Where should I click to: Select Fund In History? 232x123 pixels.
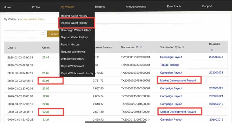pyautogui.click(x=70, y=44)
